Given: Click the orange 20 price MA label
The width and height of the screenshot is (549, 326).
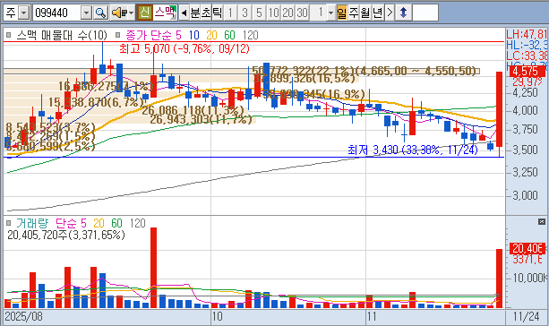Looking at the screenshot, I should [x=211, y=35].
